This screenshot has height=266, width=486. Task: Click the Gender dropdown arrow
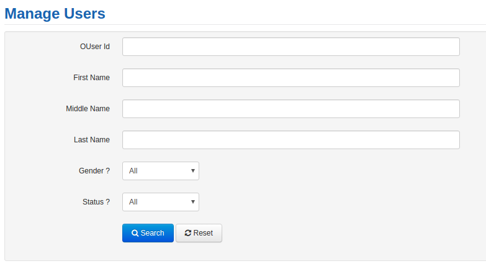pos(193,171)
